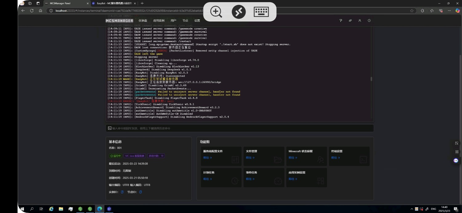The image size is (462, 213).
Task: Open the 仪表盘 dashboard menu
Action: (x=143, y=21)
